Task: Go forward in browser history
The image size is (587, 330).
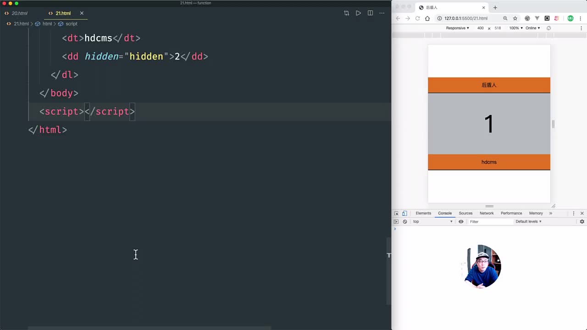Action: 408,18
